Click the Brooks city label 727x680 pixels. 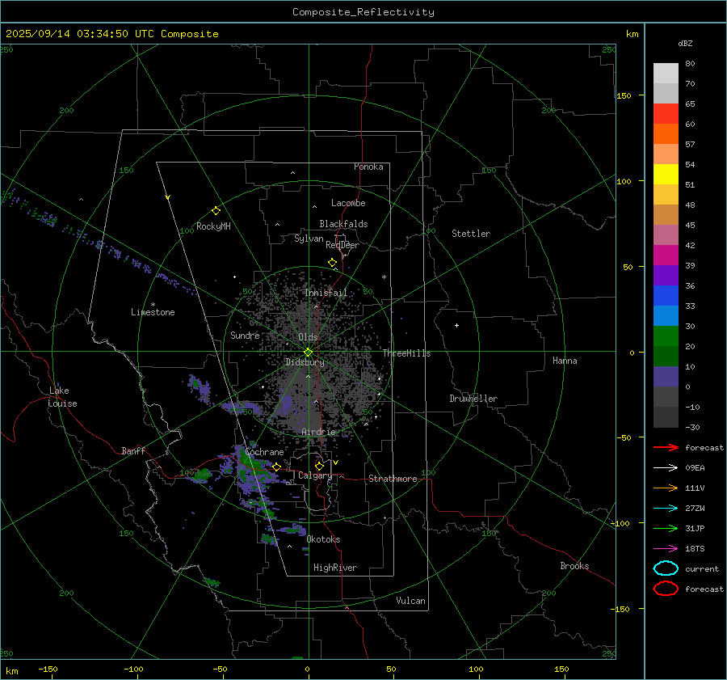574,566
